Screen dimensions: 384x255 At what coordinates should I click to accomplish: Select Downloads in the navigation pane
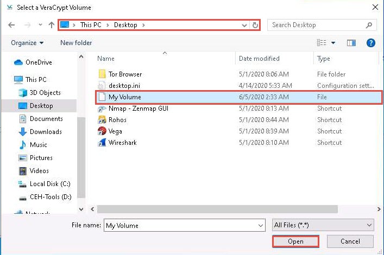point(46,132)
